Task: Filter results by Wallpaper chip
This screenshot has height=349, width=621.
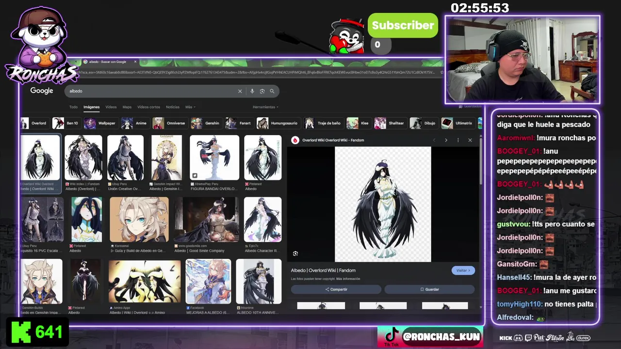Action: pos(100,123)
